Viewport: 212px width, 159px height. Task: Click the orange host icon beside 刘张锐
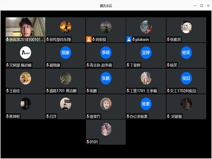(x=89, y=39)
